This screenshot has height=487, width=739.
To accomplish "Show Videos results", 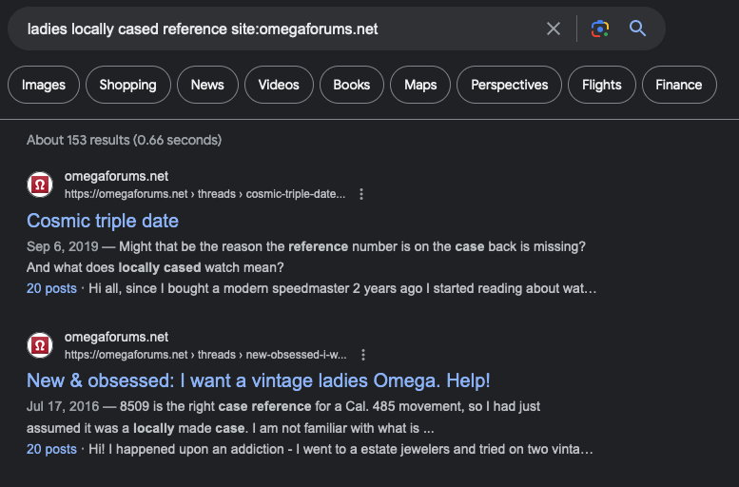I will point(279,85).
